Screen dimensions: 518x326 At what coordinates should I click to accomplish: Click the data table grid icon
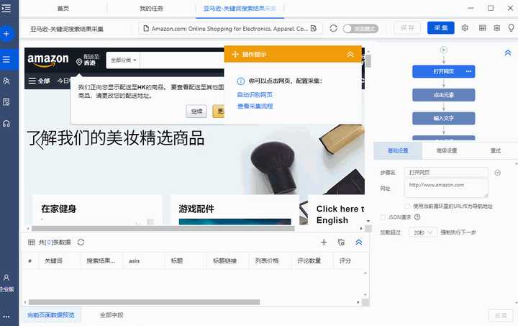pyautogui.click(x=32, y=242)
